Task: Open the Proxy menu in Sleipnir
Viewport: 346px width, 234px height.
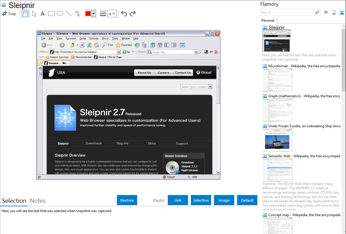Action: point(105,38)
